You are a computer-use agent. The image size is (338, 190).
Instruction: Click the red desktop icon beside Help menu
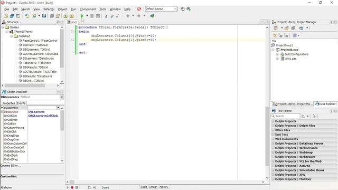139,9
